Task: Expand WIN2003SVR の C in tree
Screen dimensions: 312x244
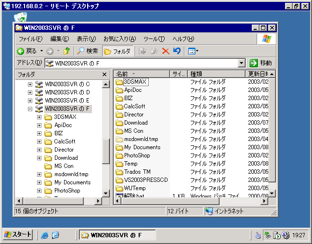Action: pyautogui.click(x=30, y=85)
